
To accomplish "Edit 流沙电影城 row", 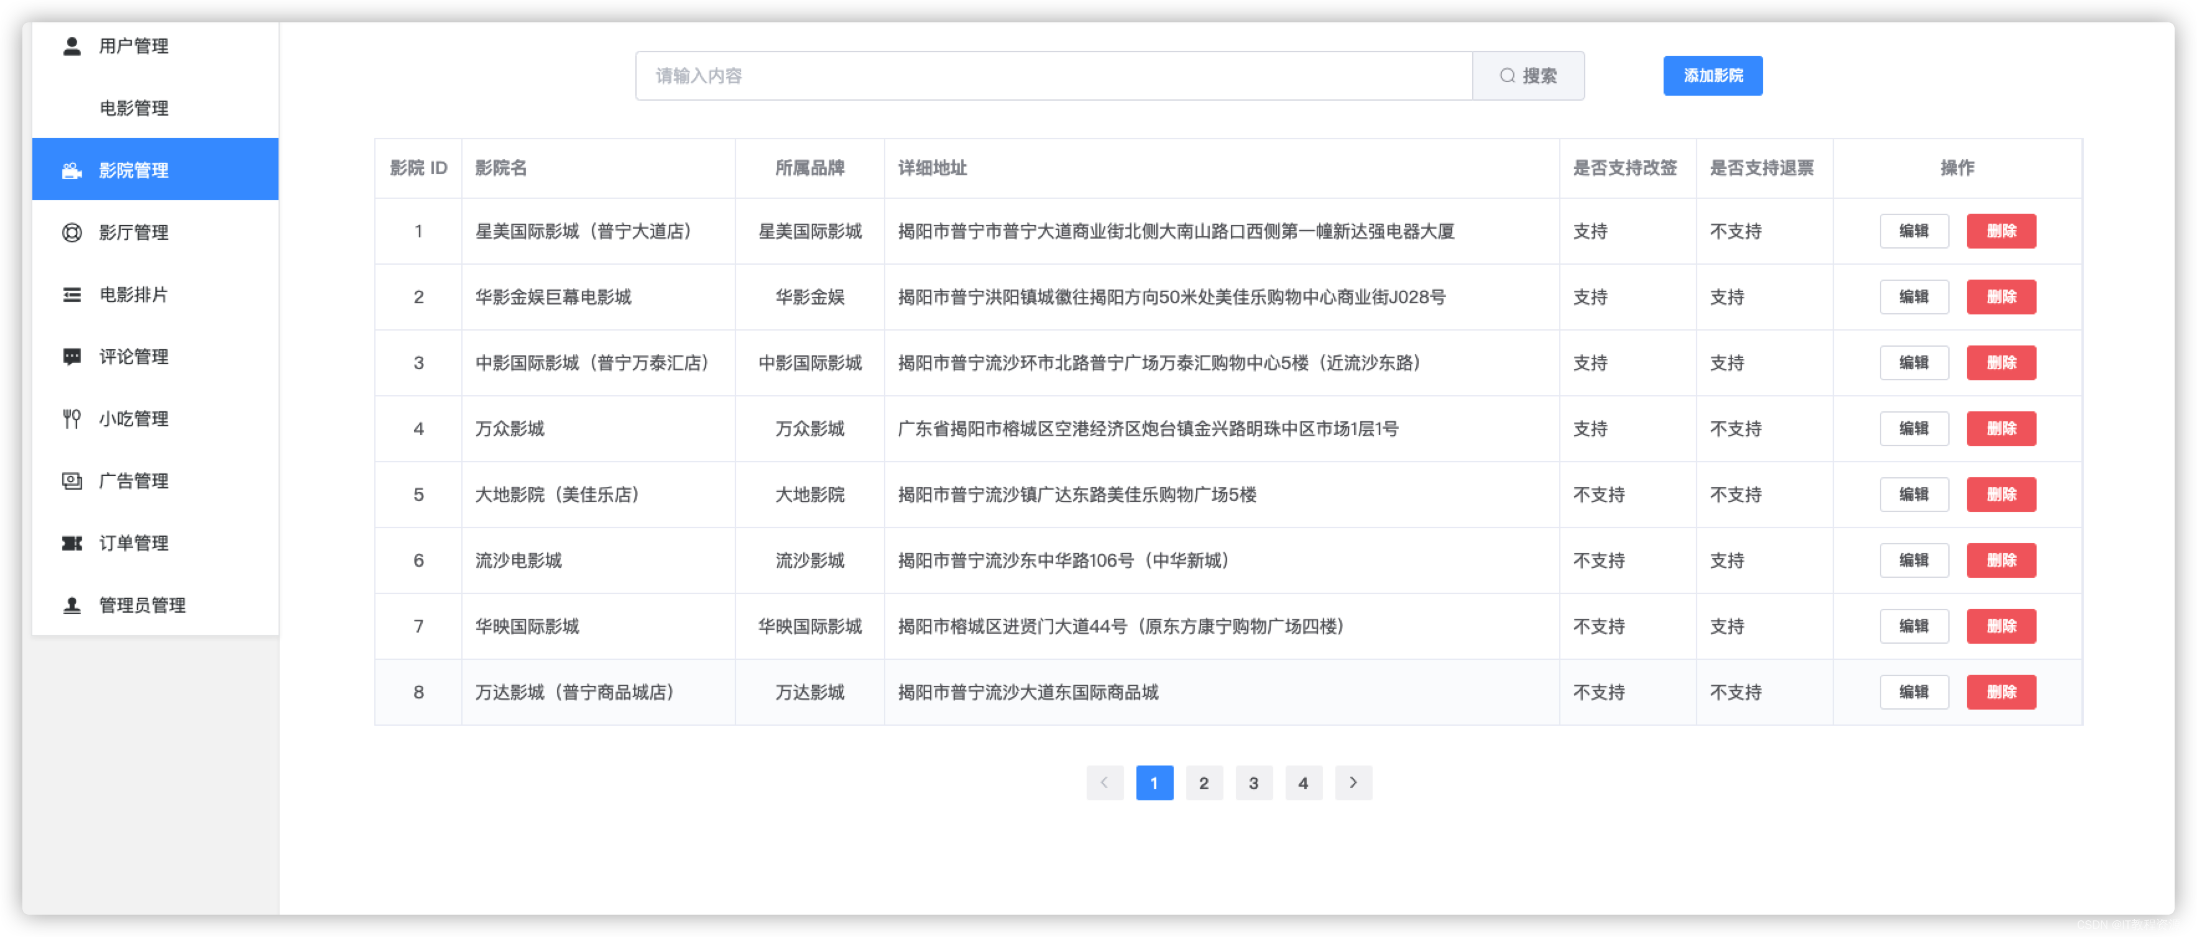I will (x=1914, y=560).
